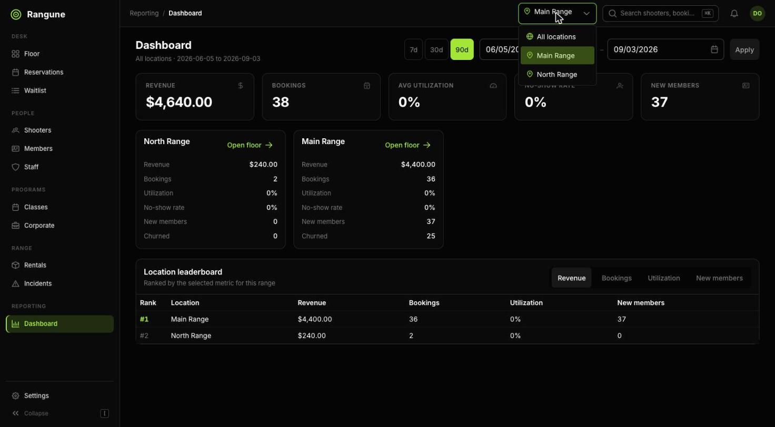Switch leaderboard to Revenue tab
Viewport: 775px width, 427px height.
coord(571,278)
